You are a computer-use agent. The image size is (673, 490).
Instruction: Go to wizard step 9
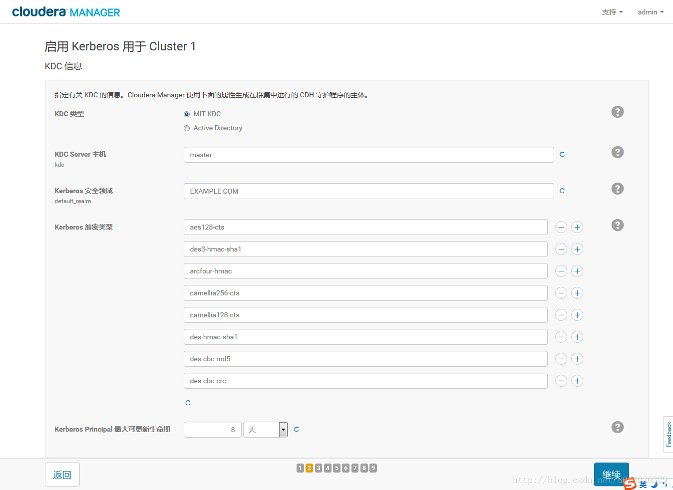(x=373, y=468)
